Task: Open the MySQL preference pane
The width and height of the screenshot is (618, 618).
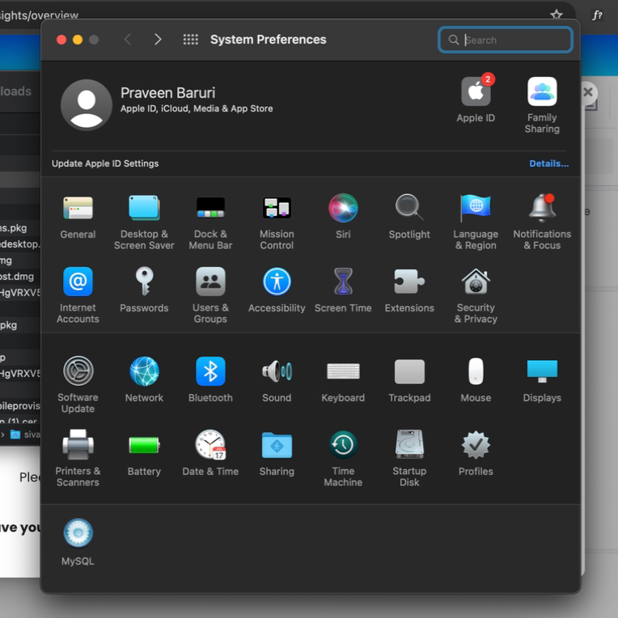Action: pos(78,543)
